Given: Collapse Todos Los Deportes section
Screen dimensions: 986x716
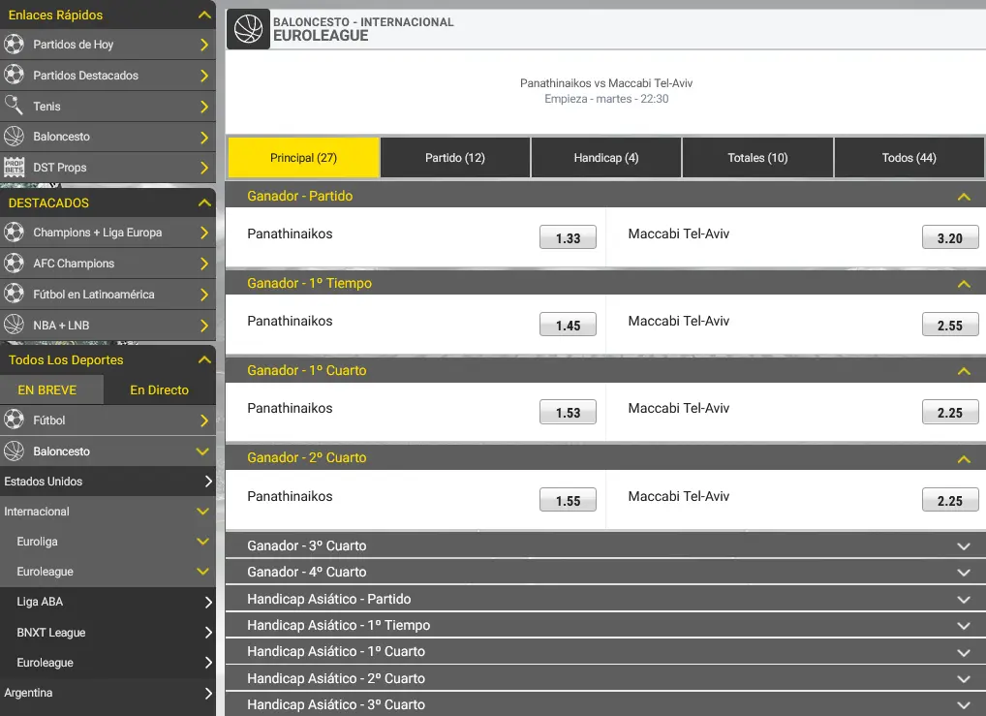Looking at the screenshot, I should [204, 359].
